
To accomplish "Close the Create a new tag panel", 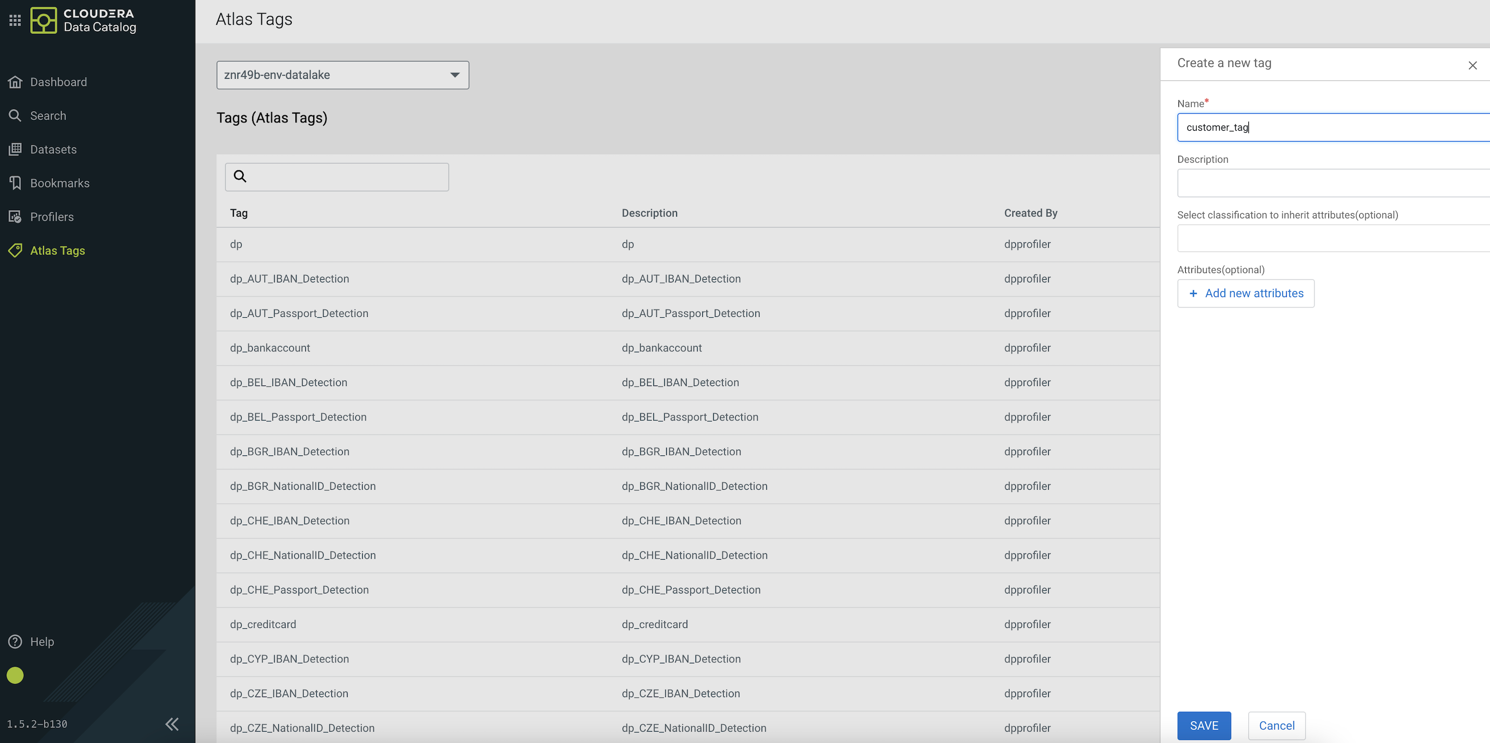I will [1472, 65].
